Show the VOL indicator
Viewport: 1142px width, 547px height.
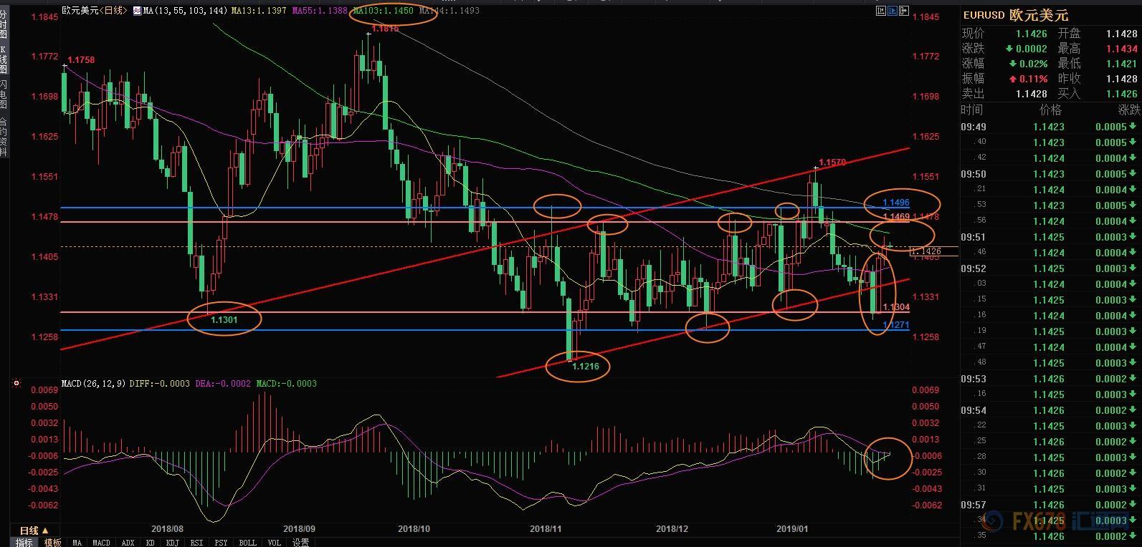275,543
